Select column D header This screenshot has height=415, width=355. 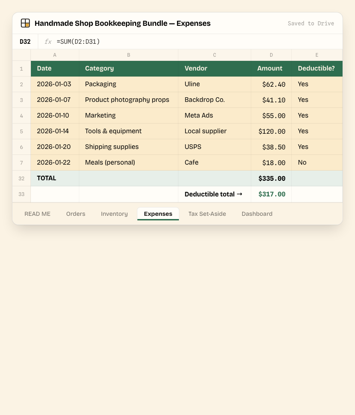point(271,55)
